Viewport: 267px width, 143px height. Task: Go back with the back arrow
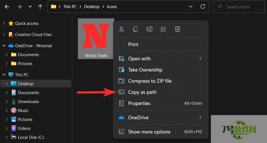pos(7,7)
